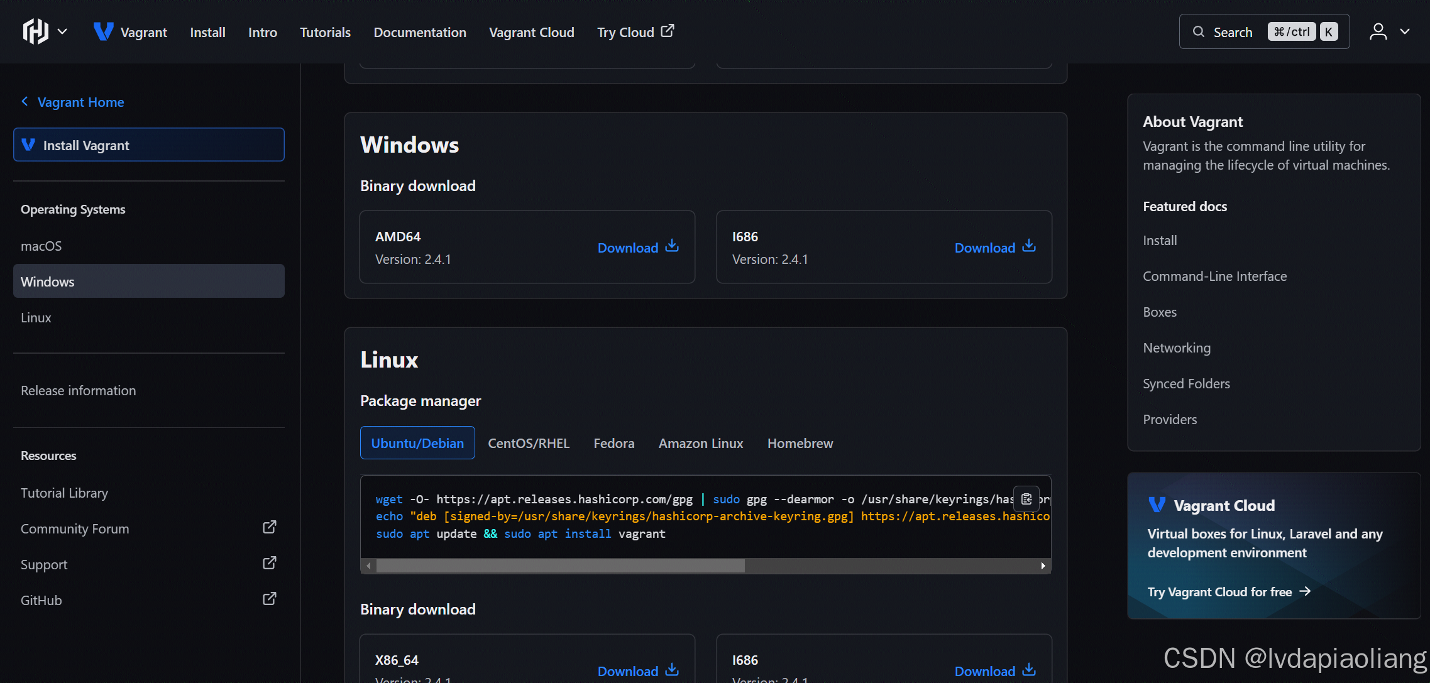The width and height of the screenshot is (1430, 683).
Task: Select Windows in the sidebar
Action: pos(149,281)
